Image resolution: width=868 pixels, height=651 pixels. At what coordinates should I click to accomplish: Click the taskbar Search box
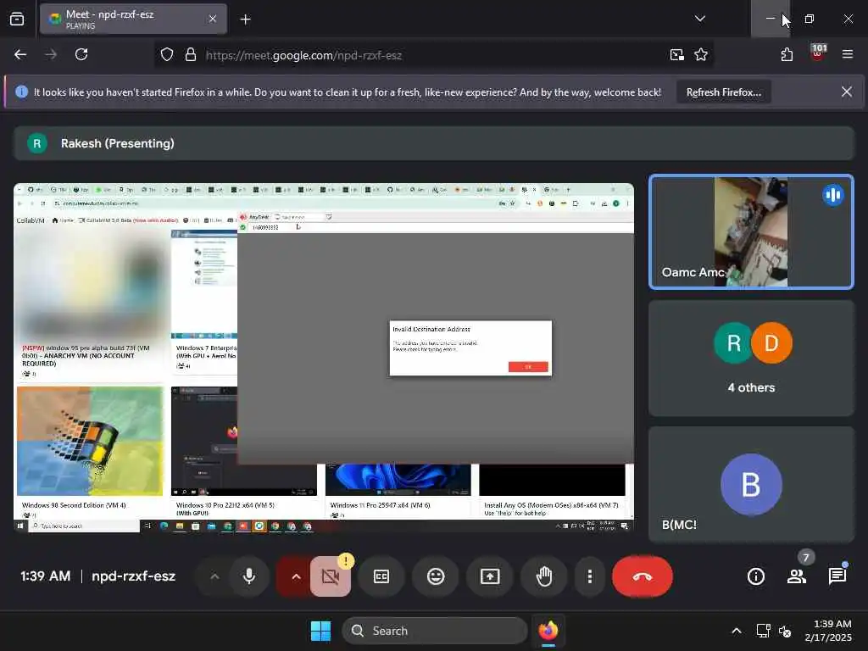pyautogui.click(x=435, y=631)
